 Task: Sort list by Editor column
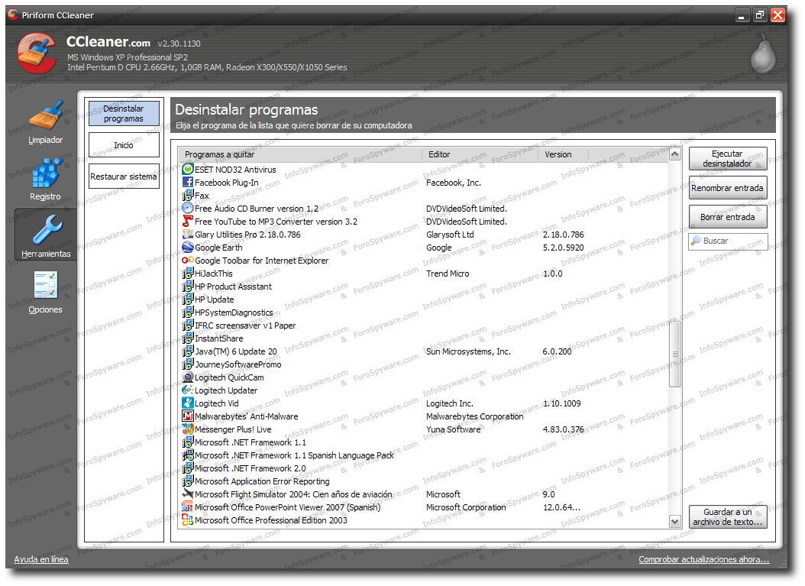pos(480,154)
